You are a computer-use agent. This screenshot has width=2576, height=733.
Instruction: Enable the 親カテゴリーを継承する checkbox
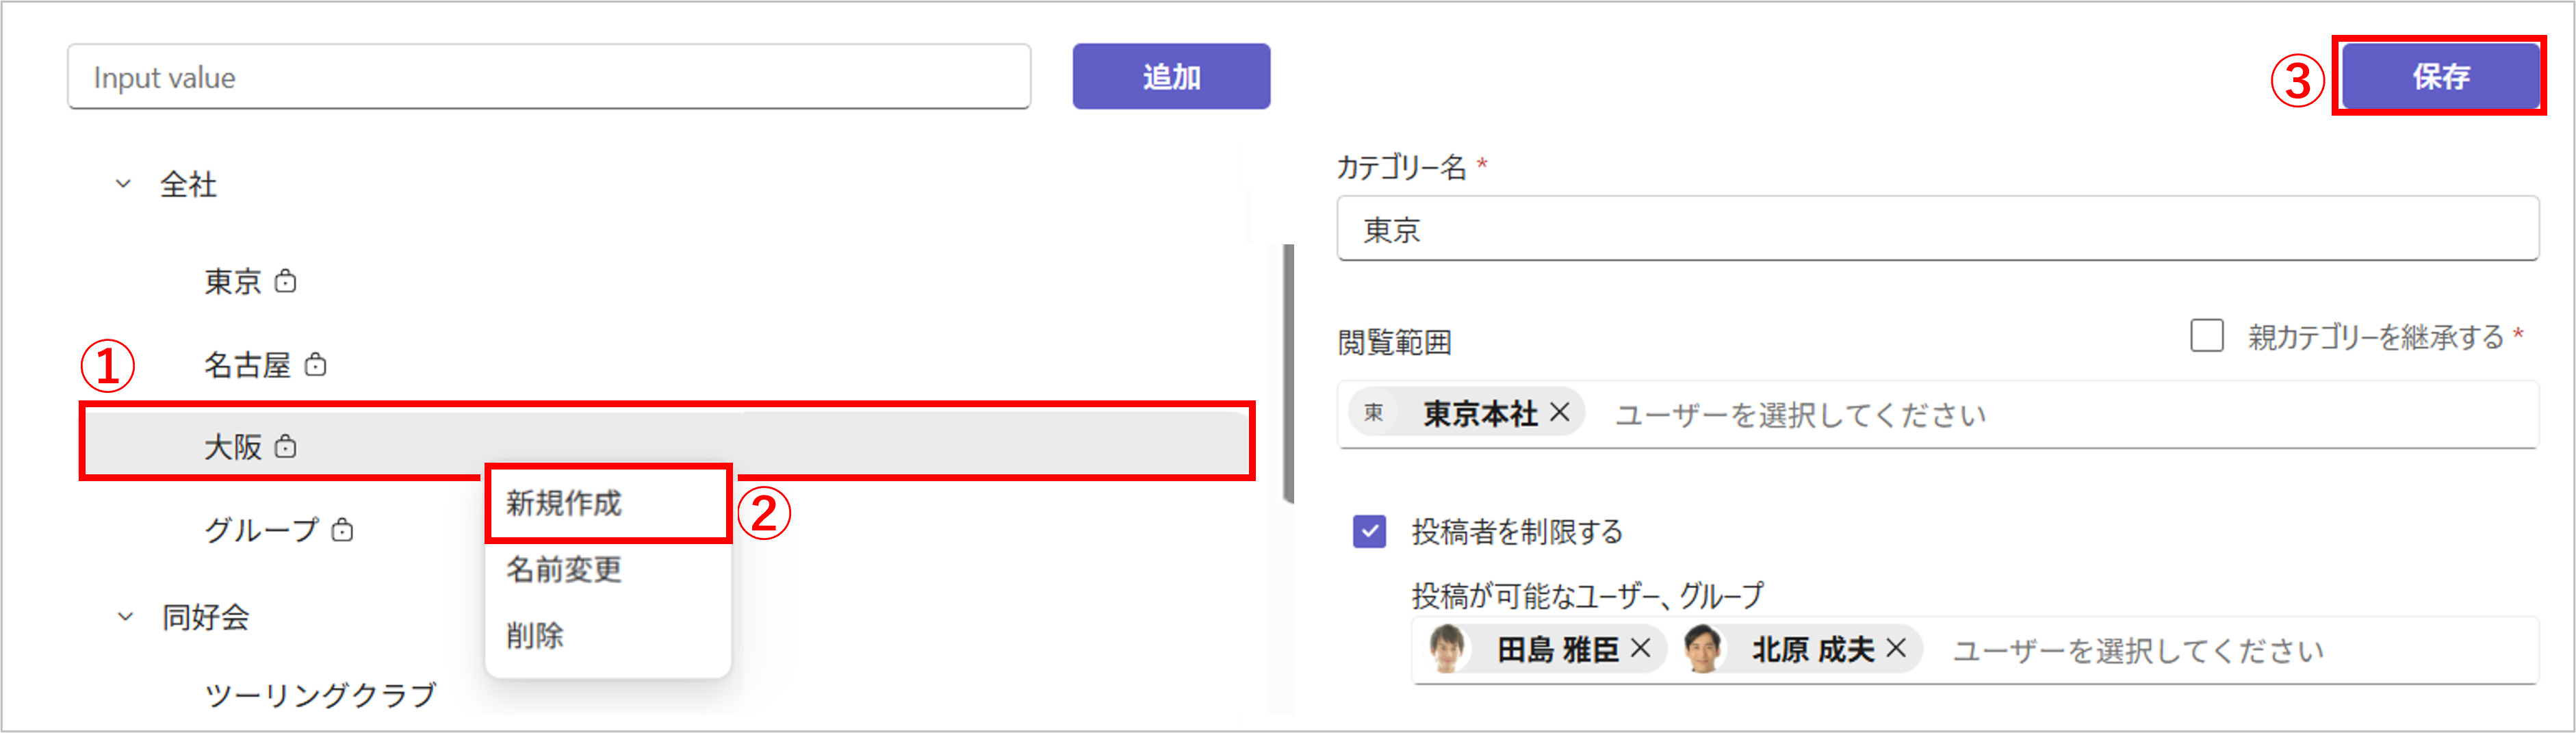pyautogui.click(x=2206, y=335)
